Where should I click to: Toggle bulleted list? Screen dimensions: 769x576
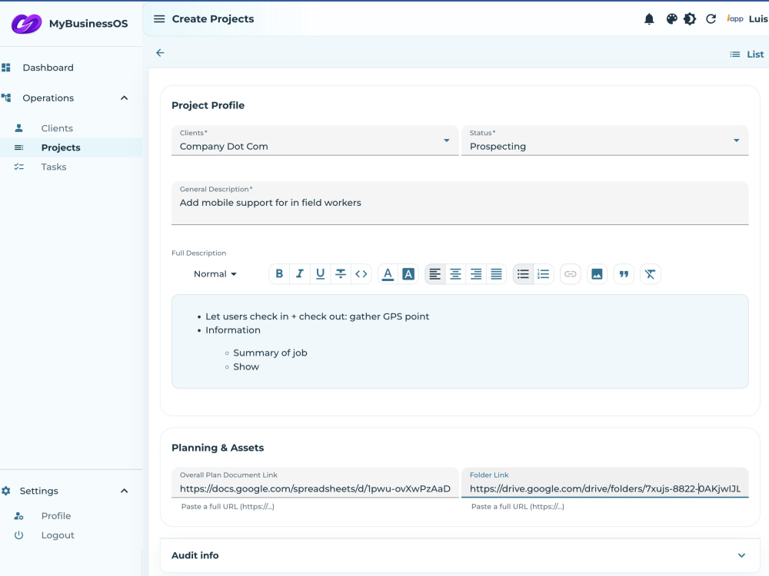(523, 274)
